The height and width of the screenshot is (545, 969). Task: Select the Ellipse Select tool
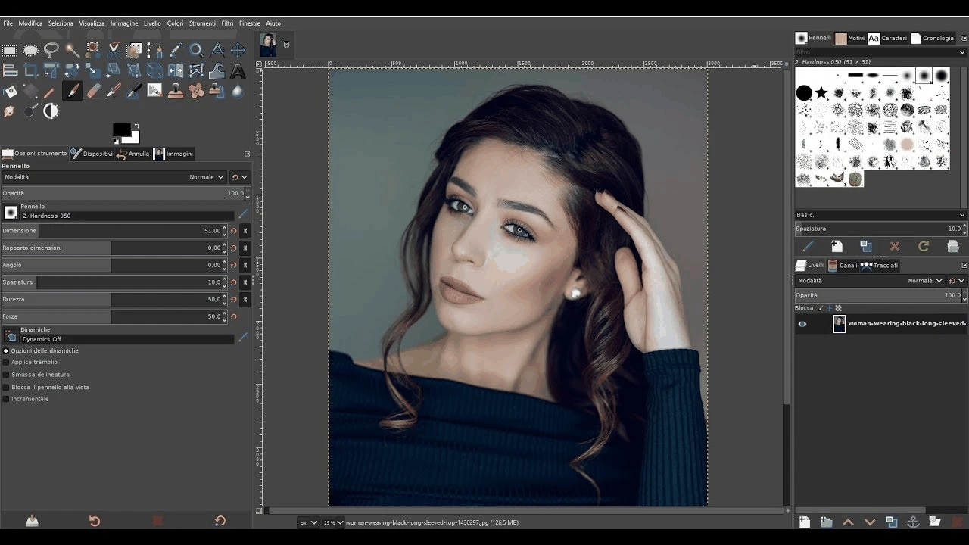coord(30,51)
